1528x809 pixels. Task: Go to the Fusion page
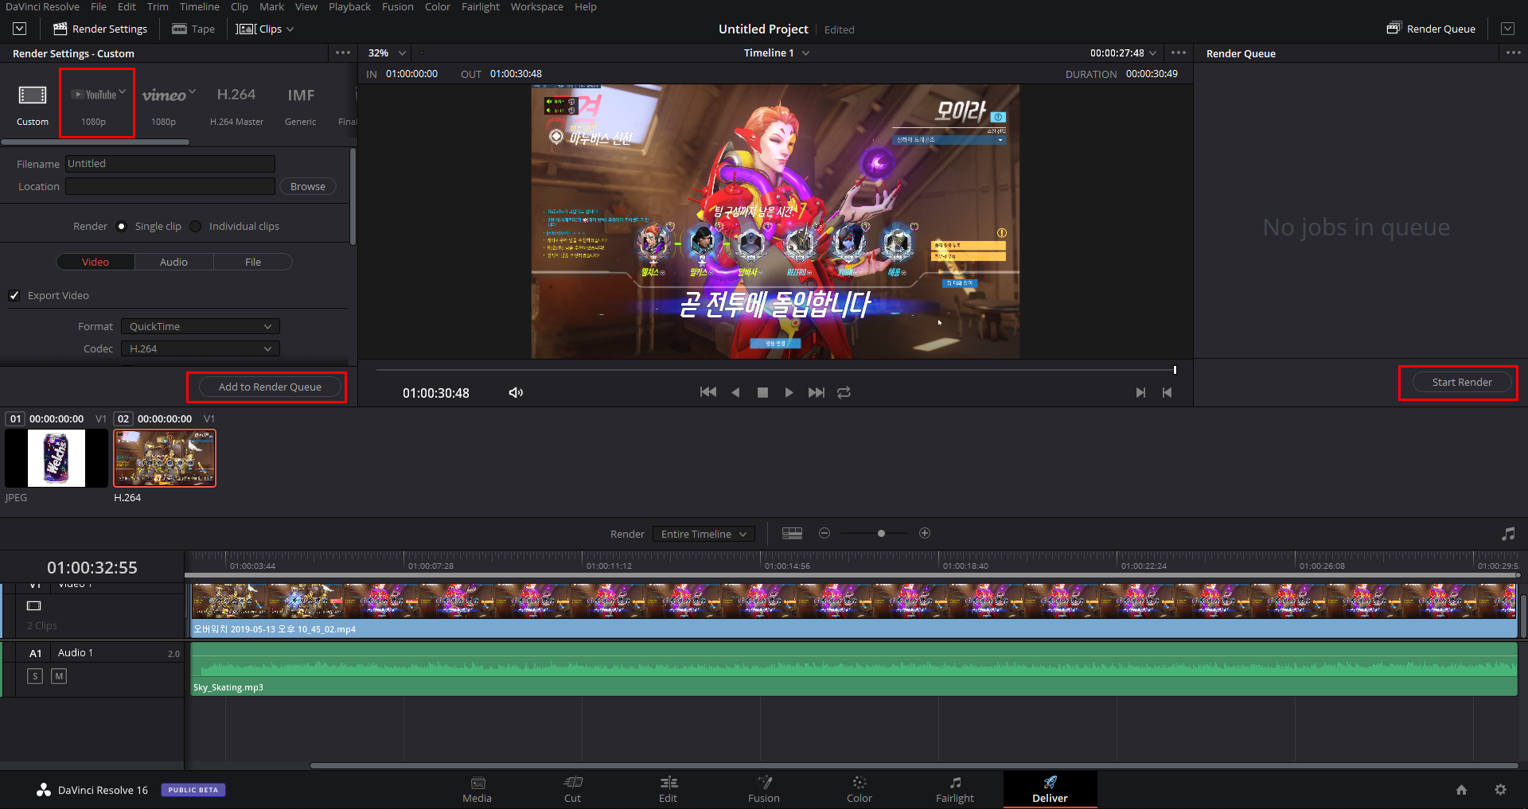point(764,789)
